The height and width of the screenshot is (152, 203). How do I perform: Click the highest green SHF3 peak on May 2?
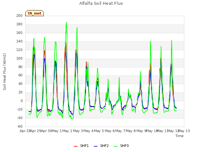(x=66, y=22)
